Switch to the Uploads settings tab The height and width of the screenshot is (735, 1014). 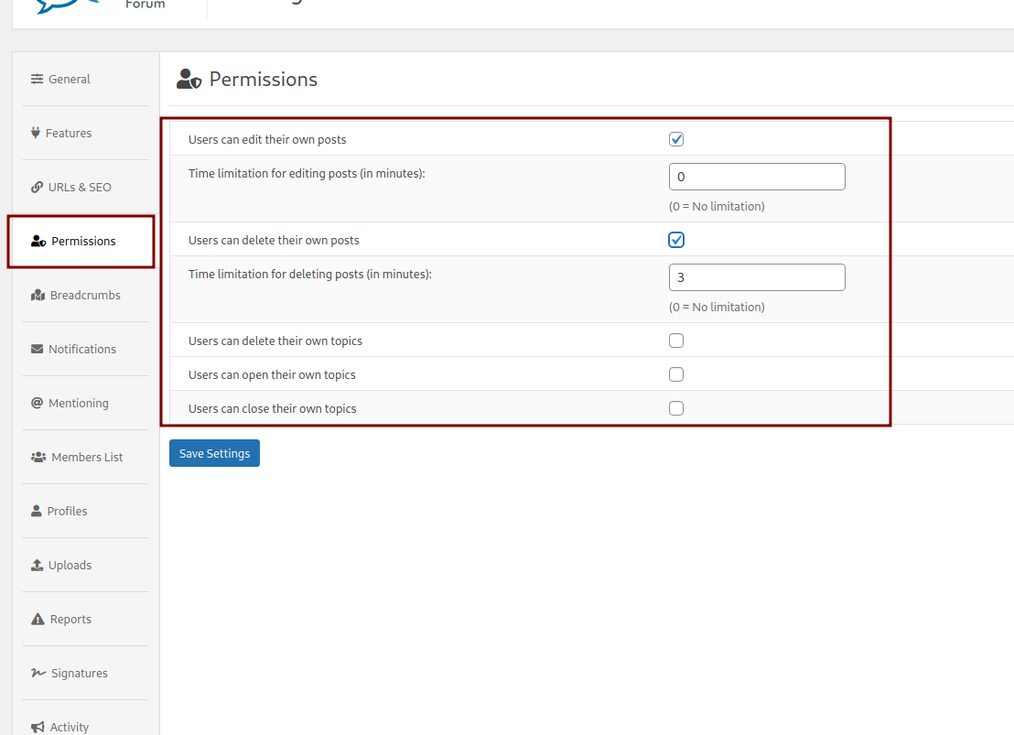70,565
